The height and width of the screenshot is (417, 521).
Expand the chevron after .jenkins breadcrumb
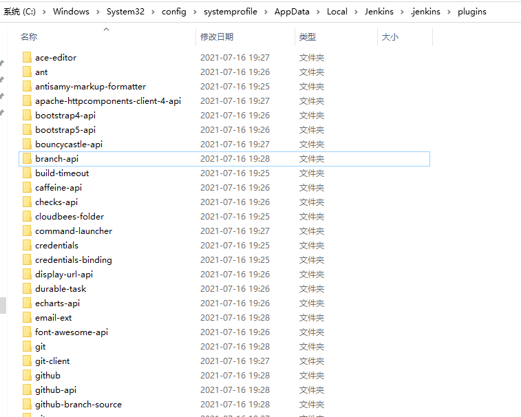449,12
